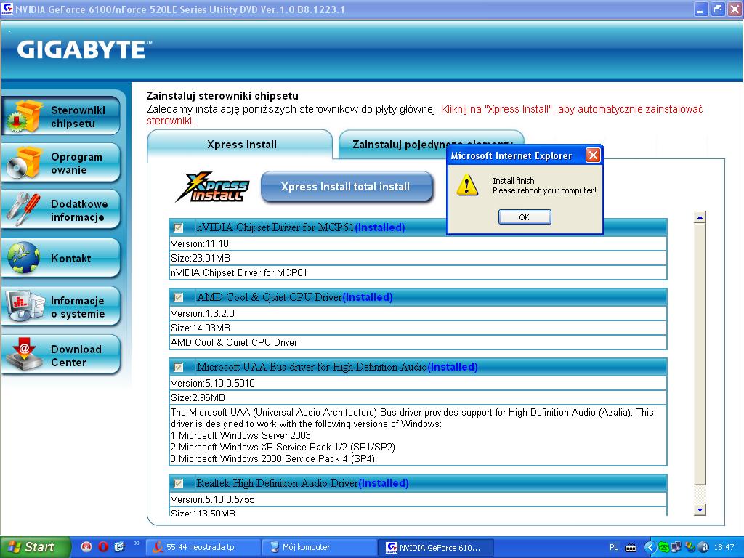The width and height of the screenshot is (744, 558).
Task: Open the Kontakt section
Action: pos(61,258)
